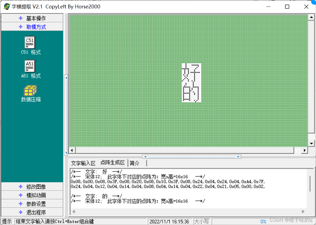Switch to the 点阵生成区 tab
The height and width of the screenshot is (225, 316).
(x=113, y=163)
